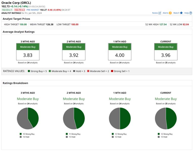Click the 2 MTHS AGO pie chart
The width and height of the screenshot is (195, 152).
pos(74,119)
